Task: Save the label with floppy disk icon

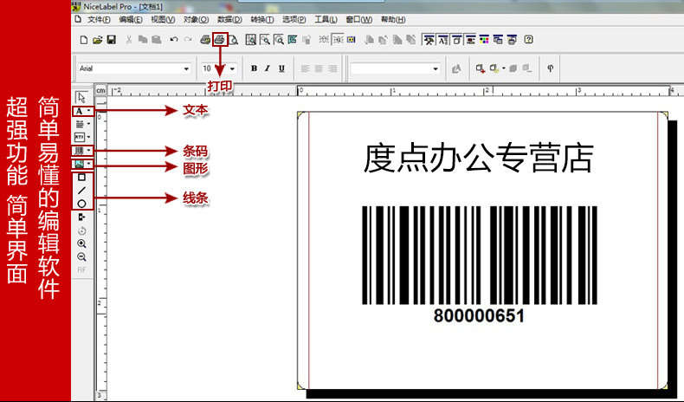Action: 111,40
